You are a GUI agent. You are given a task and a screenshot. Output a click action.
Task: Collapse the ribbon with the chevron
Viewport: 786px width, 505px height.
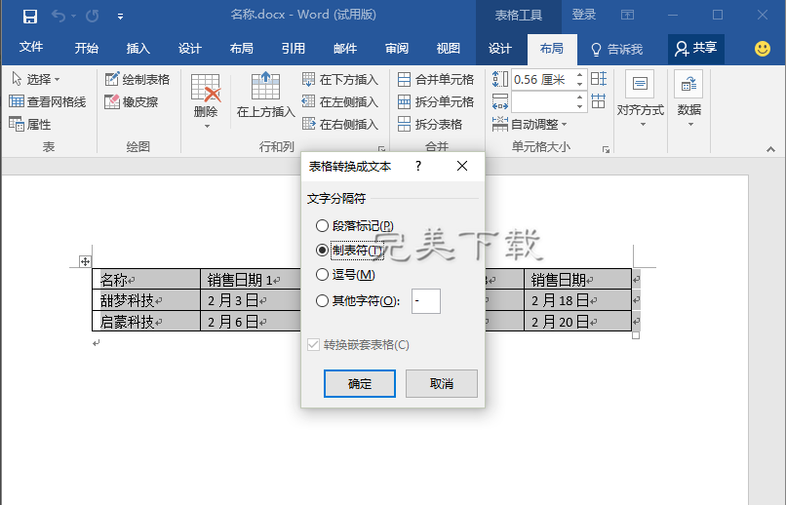tap(771, 149)
